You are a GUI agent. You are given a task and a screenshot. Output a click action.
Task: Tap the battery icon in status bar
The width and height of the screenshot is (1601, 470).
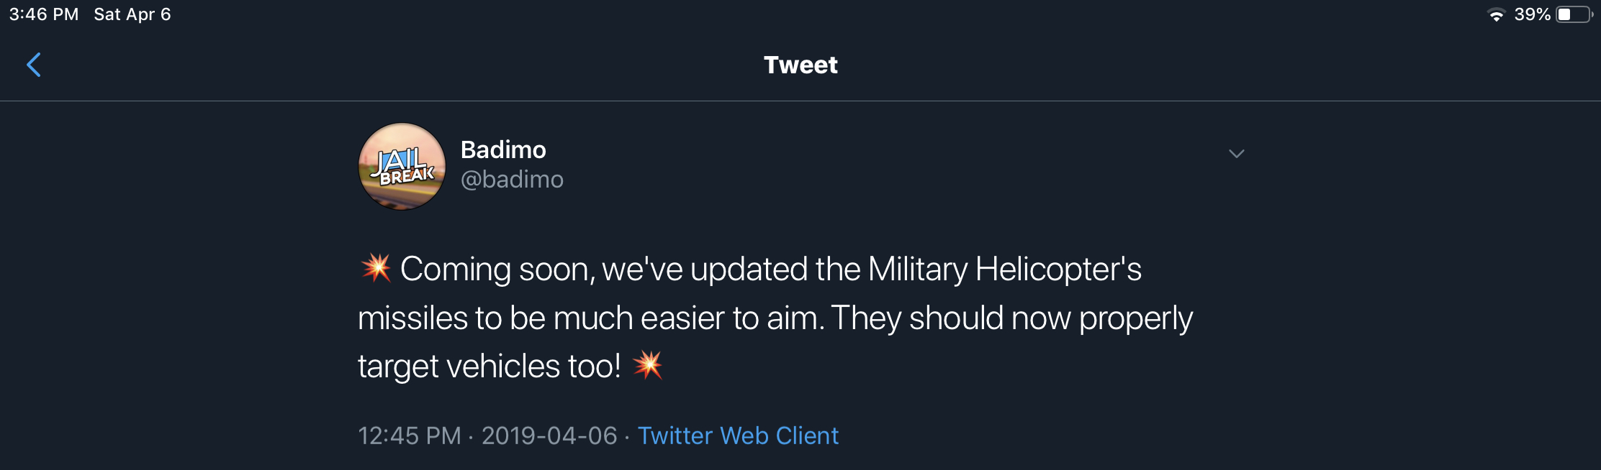point(1574,14)
